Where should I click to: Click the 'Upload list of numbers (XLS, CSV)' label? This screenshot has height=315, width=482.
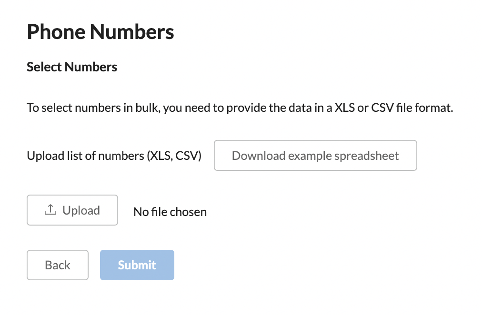tap(114, 156)
